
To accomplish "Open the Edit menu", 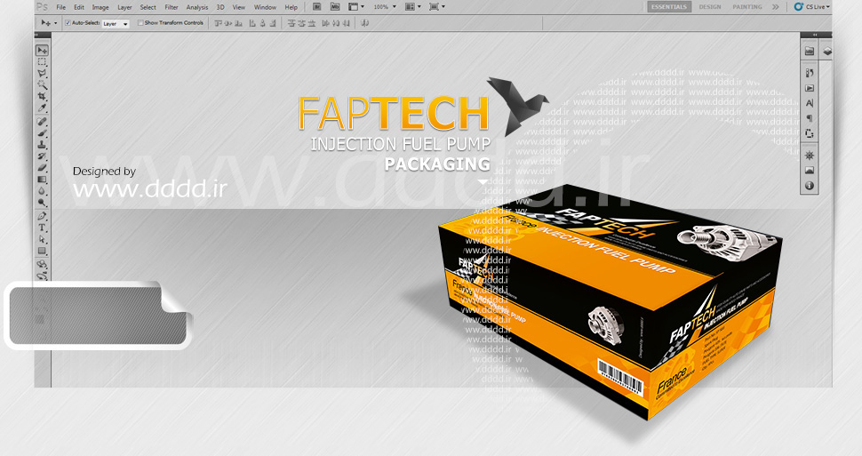I will click(x=79, y=7).
